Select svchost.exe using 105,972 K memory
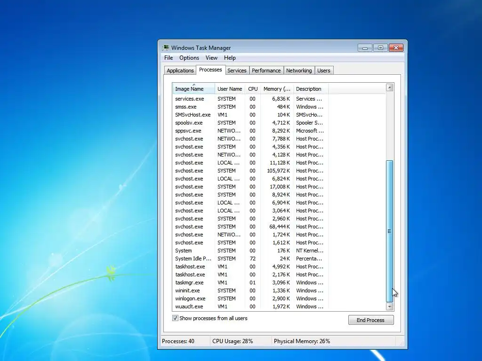 [x=250, y=171]
